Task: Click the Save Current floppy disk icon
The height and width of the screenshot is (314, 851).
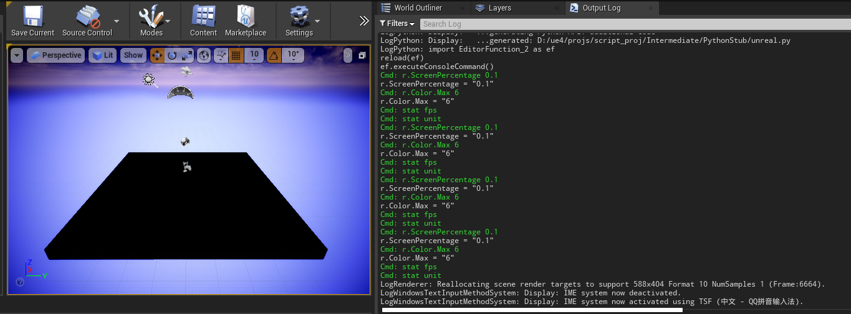Action: click(32, 16)
